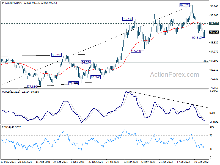220x165 pixels.
Task: Click the 13 May 2021 date marker
Action: point(8,162)
